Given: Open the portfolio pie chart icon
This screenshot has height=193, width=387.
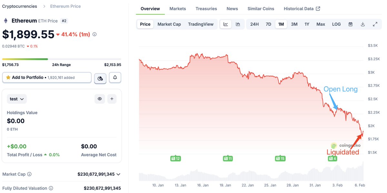Looking at the screenshot, I should point(100,78).
